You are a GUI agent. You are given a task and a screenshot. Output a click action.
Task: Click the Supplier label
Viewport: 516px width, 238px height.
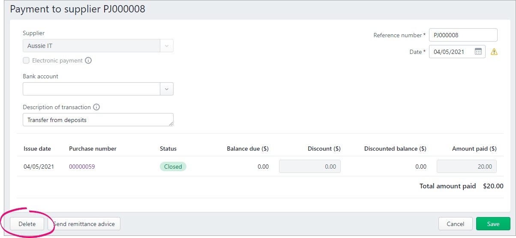33,33
